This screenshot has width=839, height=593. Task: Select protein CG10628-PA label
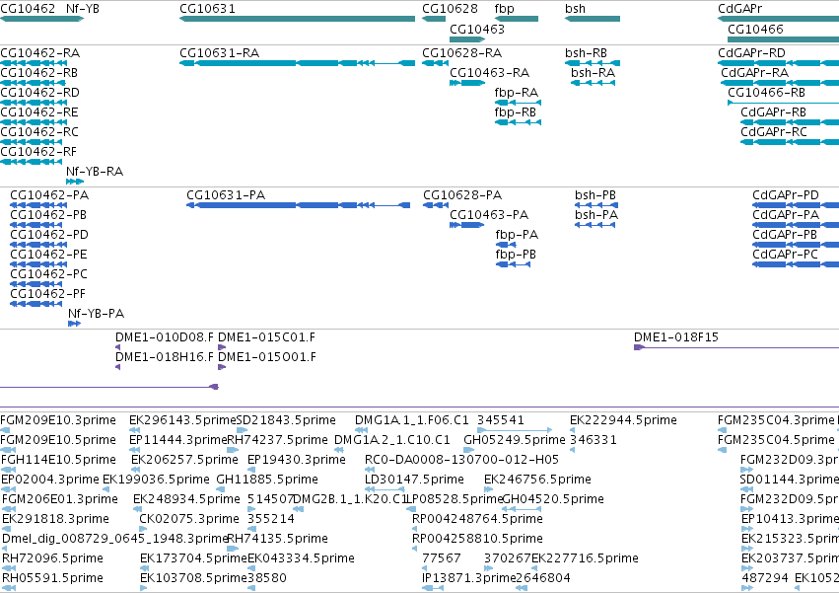pyautogui.click(x=462, y=195)
